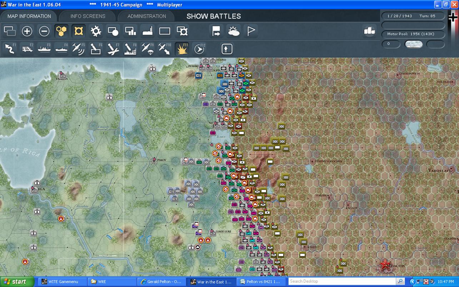Toggle F11 show battles explosion icon
The height and width of the screenshot is (287, 459).
tap(182, 49)
